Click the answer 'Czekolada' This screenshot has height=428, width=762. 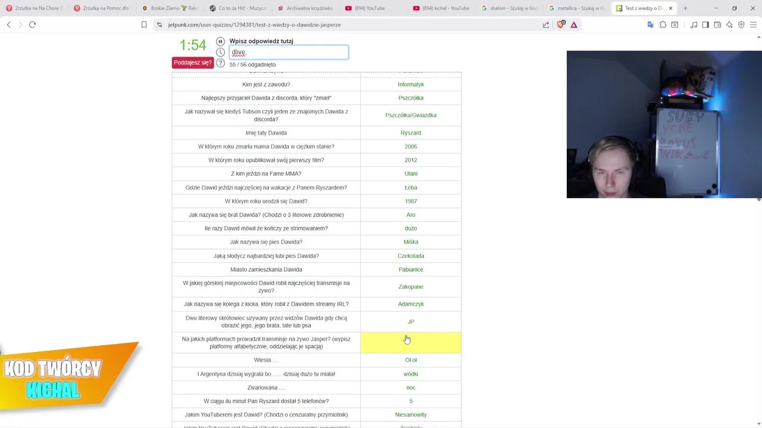pos(411,256)
